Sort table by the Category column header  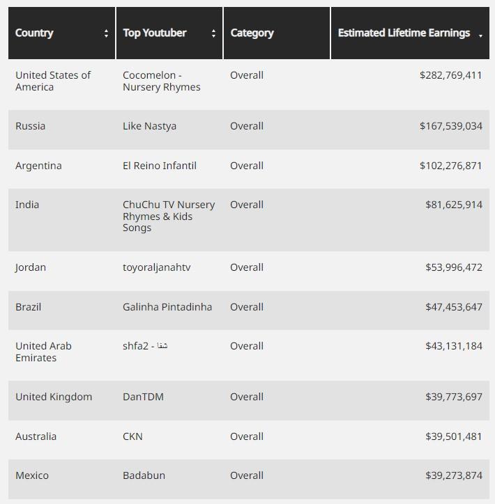click(x=252, y=33)
